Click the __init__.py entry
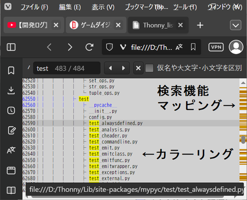This screenshot has height=200, width=247. 103,111
